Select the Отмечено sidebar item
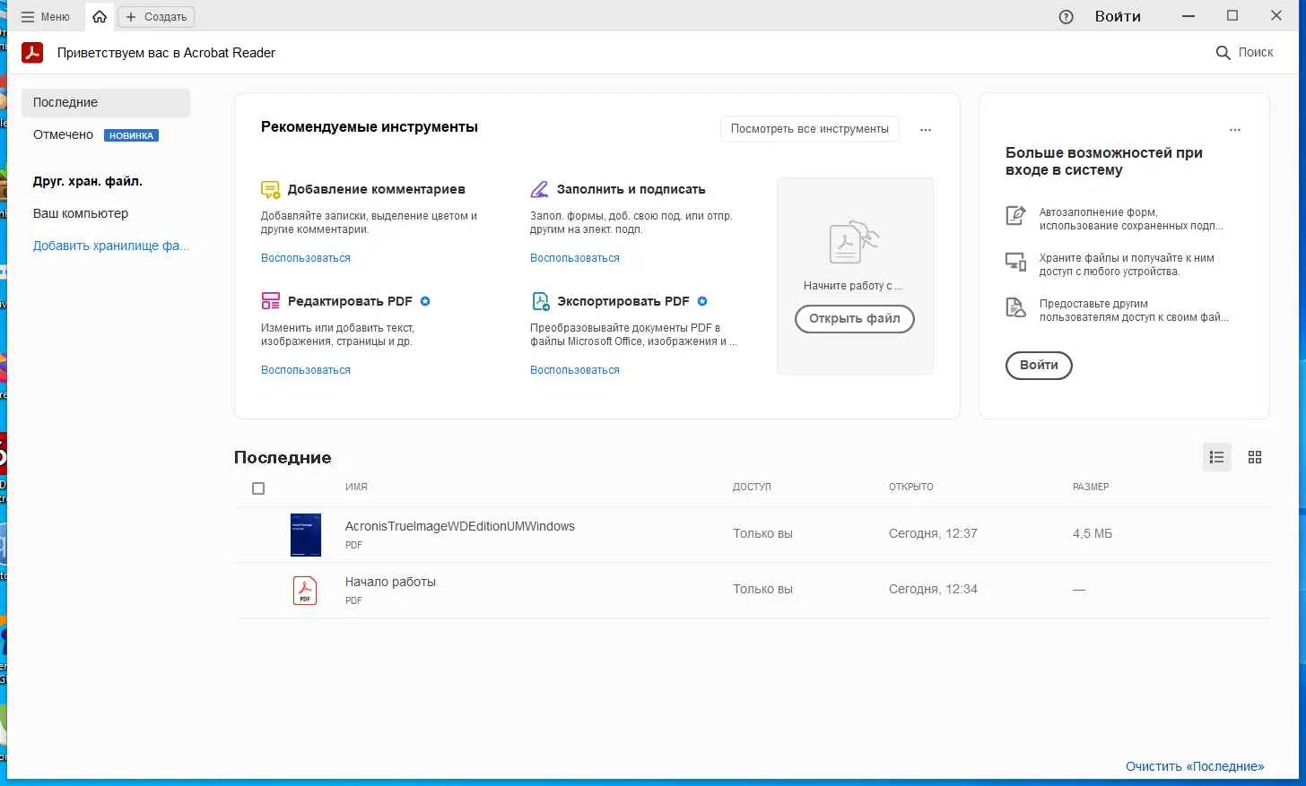 (x=63, y=134)
